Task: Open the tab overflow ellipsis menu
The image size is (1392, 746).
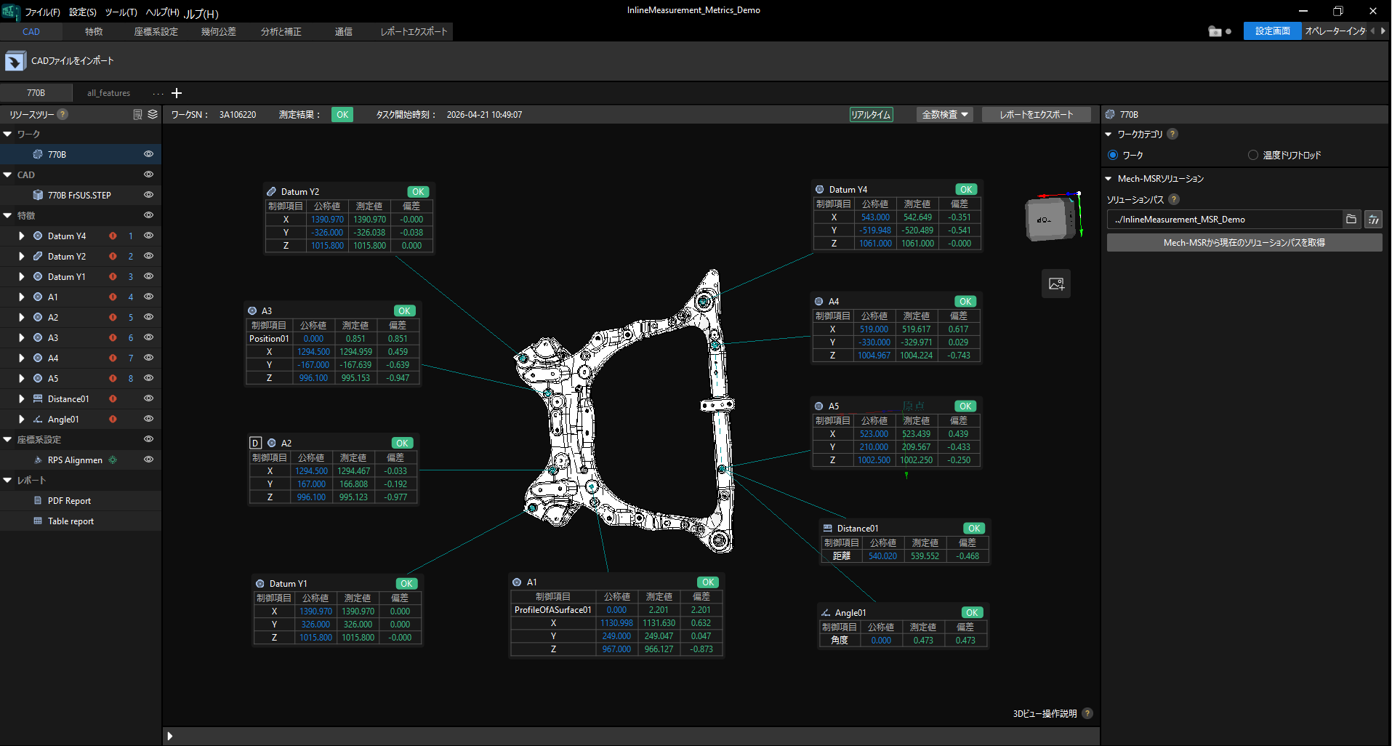Action: pyautogui.click(x=158, y=93)
